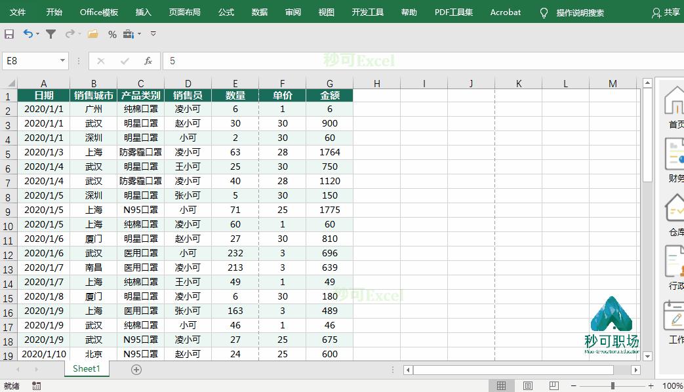Switch to Page Layout view in the status bar
The height and width of the screenshot is (392, 684).
coord(527,385)
